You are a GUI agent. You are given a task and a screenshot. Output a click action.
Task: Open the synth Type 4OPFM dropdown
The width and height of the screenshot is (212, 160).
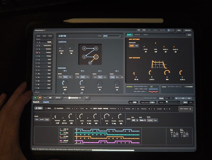[x=111, y=36]
